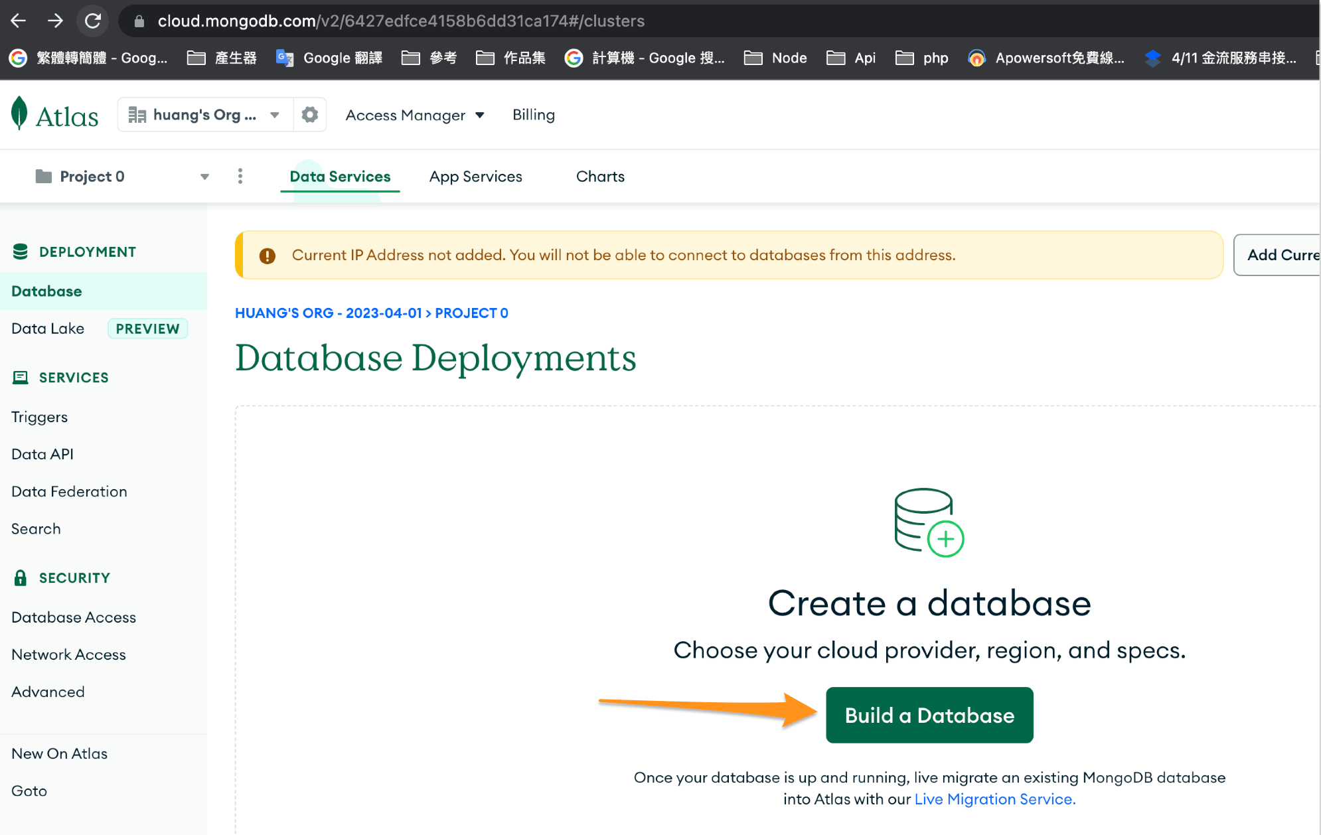Switch to the App Services tab
This screenshot has height=835, width=1321.
click(475, 177)
